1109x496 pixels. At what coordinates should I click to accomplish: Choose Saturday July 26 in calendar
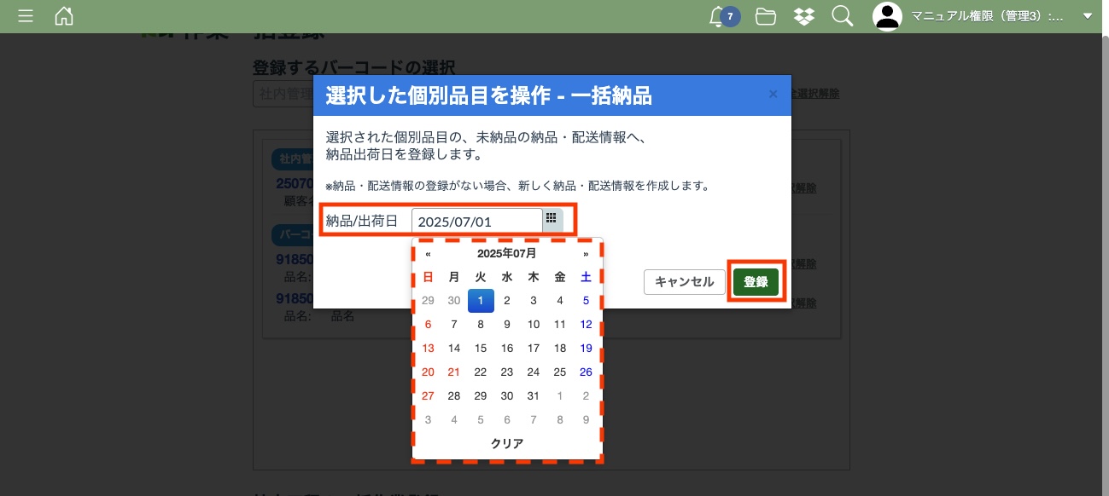(x=586, y=372)
